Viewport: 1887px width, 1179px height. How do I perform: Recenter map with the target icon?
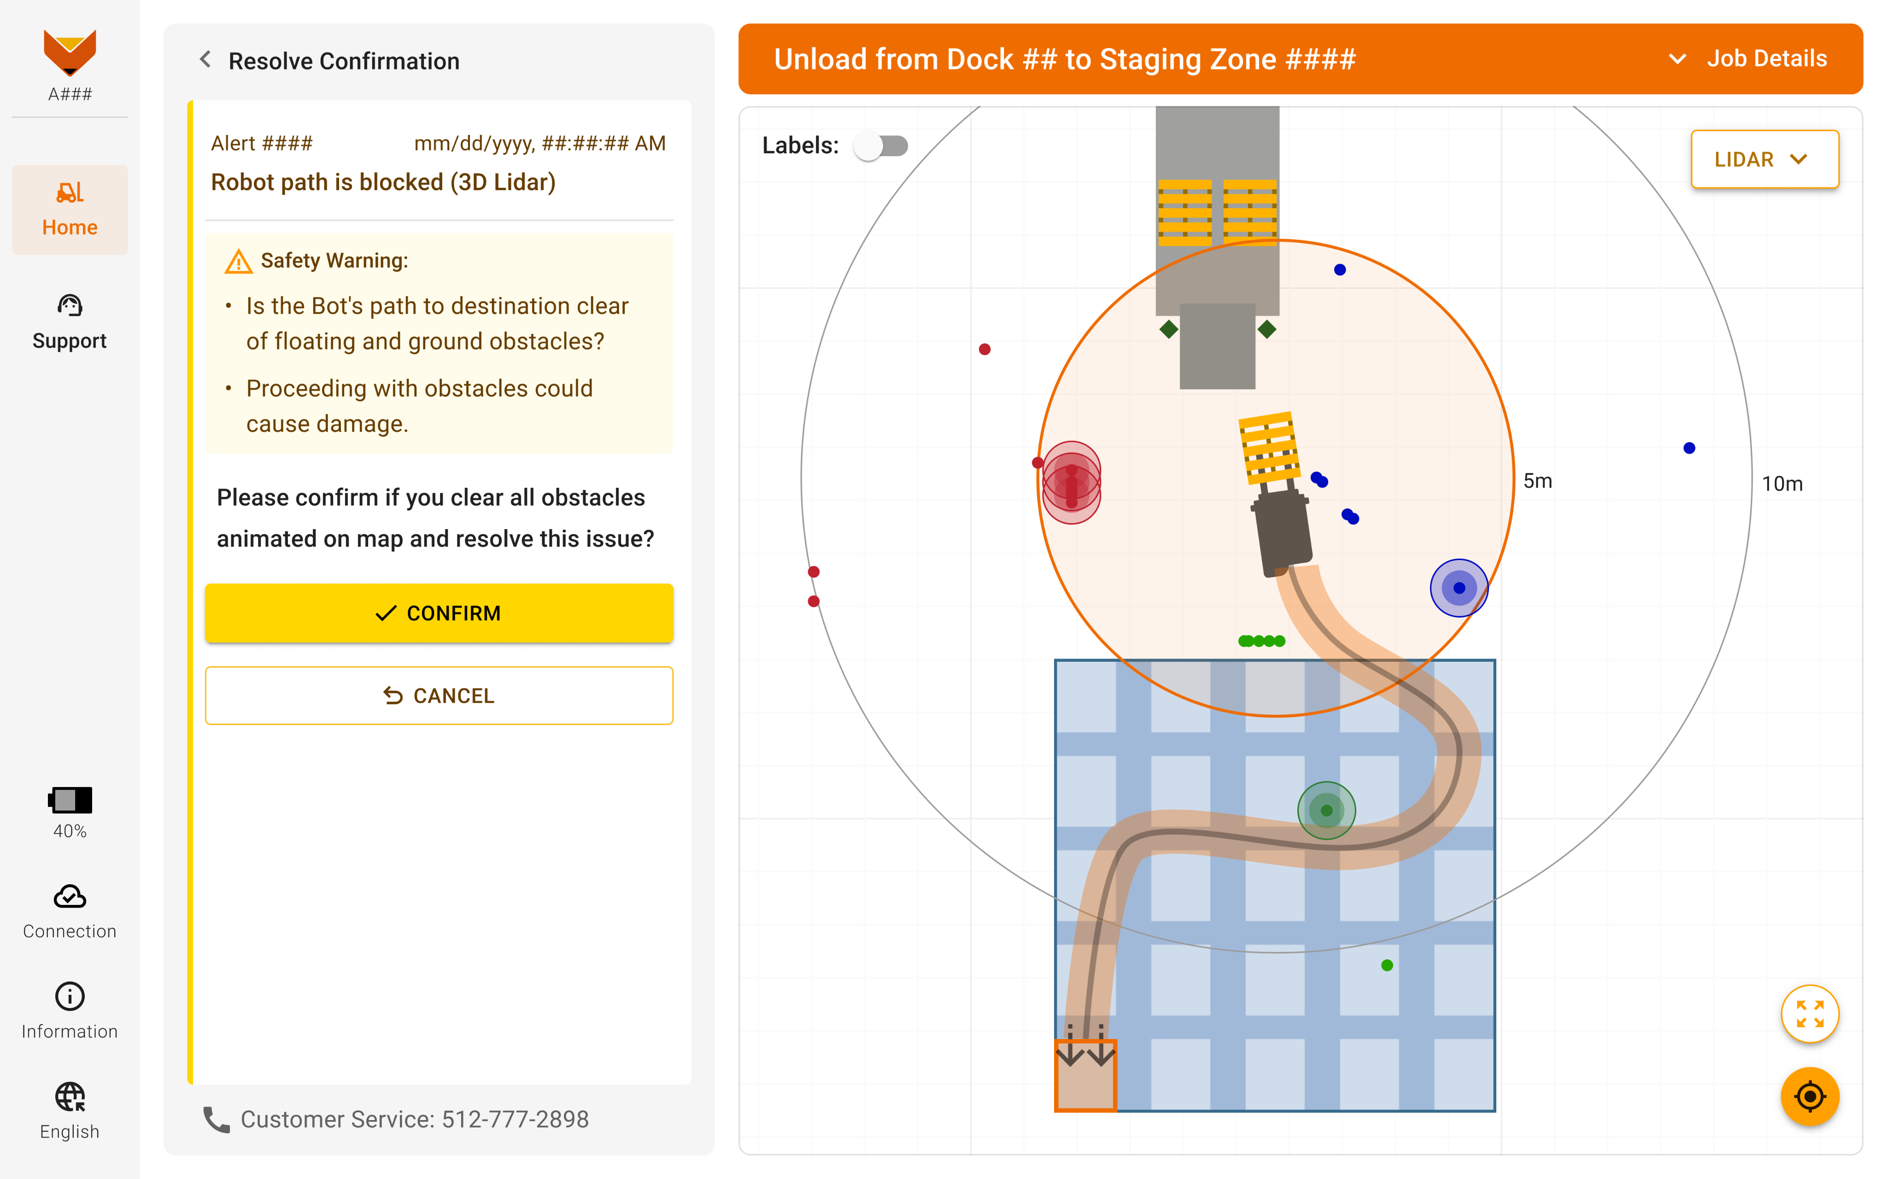click(1809, 1097)
